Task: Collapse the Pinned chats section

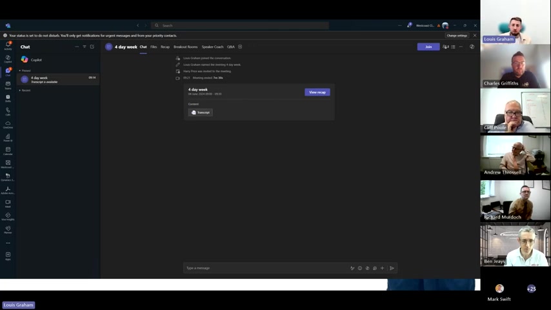Action: click(25, 70)
